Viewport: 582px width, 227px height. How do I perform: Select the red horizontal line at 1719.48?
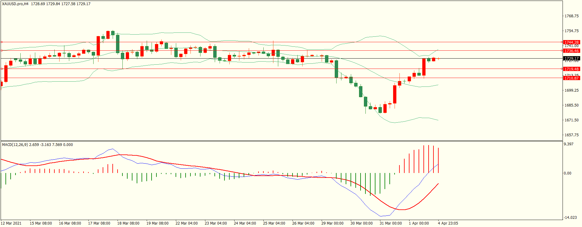click(x=282, y=69)
